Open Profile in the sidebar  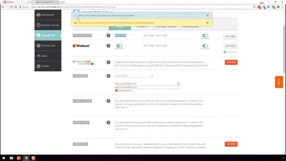[x=48, y=66]
